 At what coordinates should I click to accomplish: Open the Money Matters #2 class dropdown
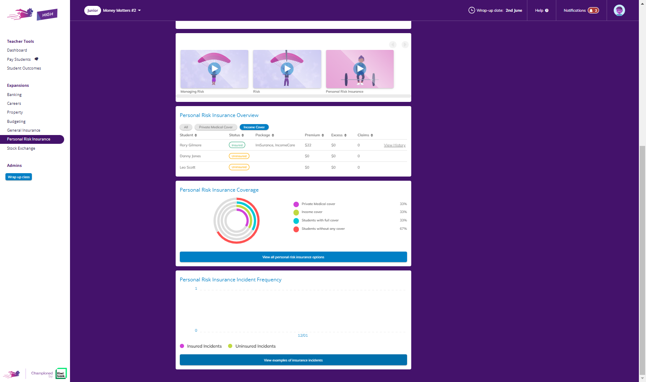click(x=122, y=10)
